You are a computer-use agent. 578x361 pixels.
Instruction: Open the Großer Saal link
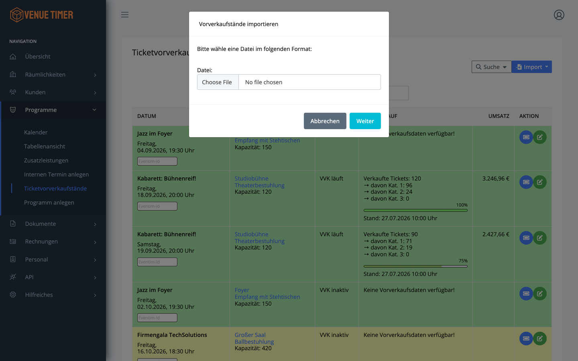(x=250, y=335)
